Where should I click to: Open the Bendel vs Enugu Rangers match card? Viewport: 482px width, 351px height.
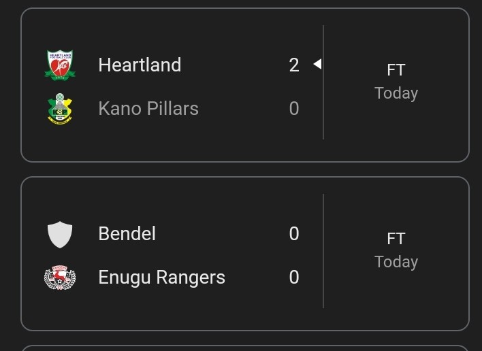tap(245, 254)
